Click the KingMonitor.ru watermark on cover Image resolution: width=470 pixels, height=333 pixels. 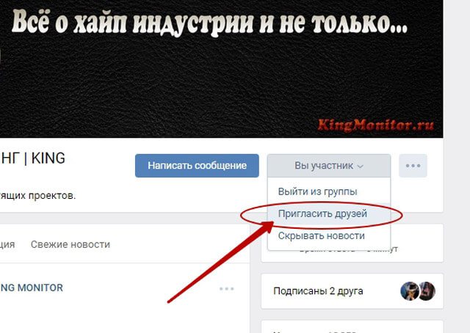(376, 125)
